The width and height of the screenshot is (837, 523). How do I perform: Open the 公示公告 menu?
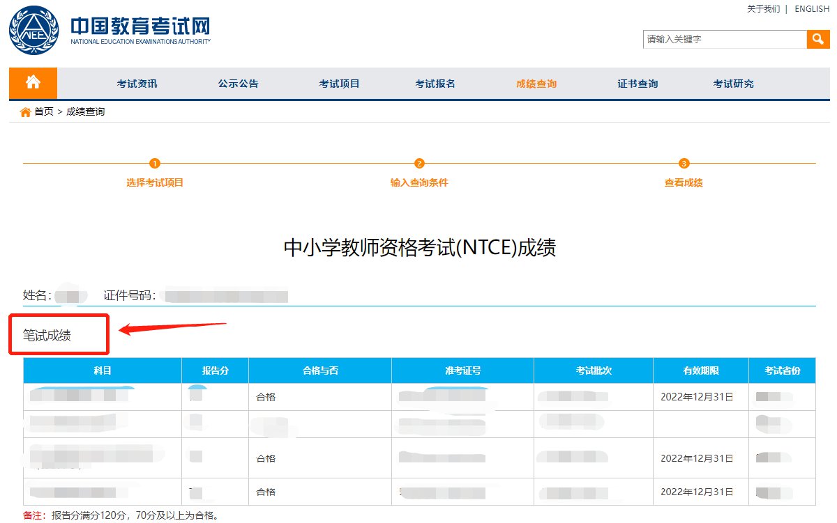click(238, 84)
